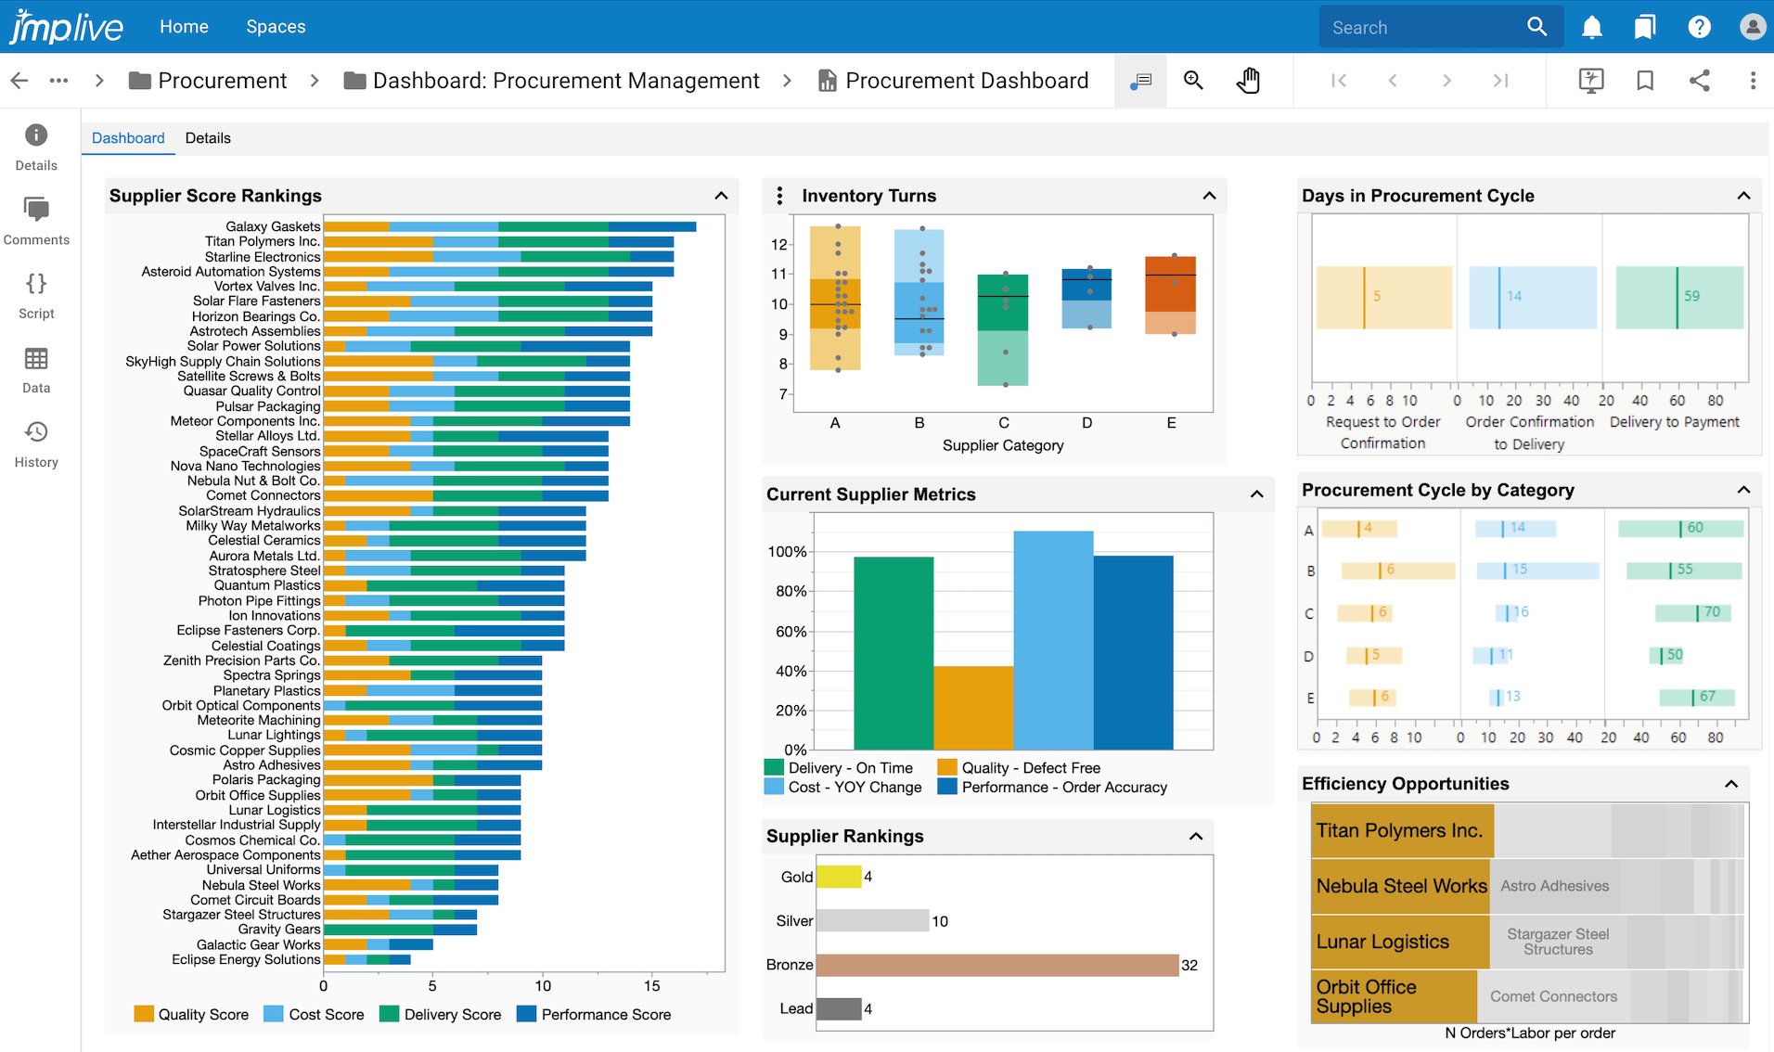This screenshot has height=1052, width=1774.
Task: Open the Data table panel
Action: (x=36, y=369)
